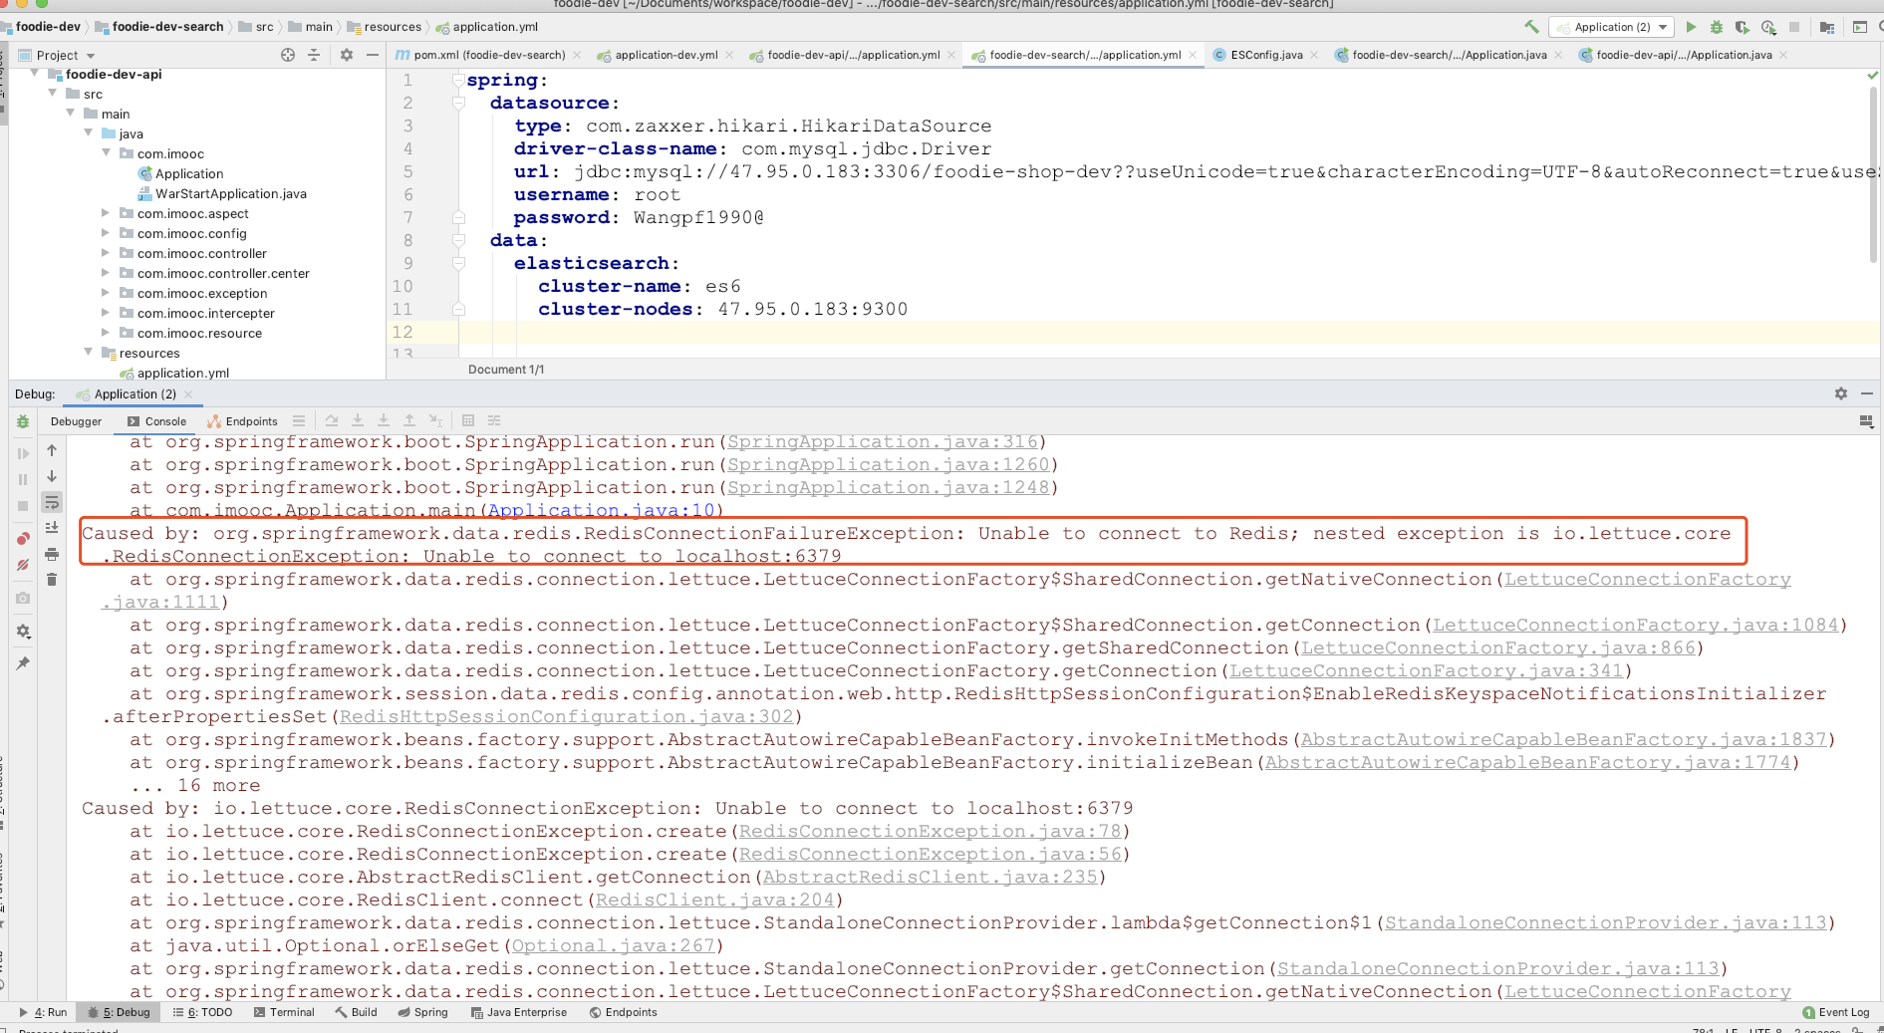Open SpringApplication.java:316 link
This screenshot has height=1033, width=1884.
pyautogui.click(x=883, y=441)
